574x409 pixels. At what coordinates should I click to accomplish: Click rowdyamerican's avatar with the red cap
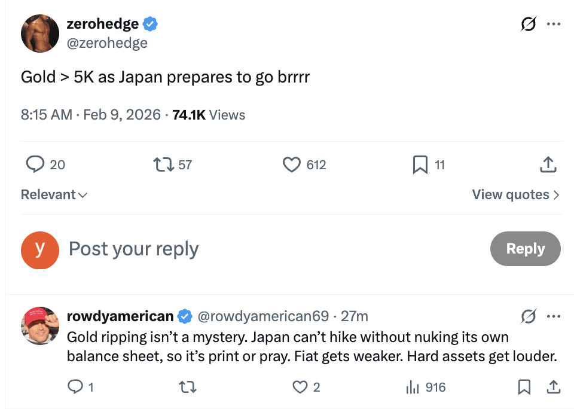(40, 326)
